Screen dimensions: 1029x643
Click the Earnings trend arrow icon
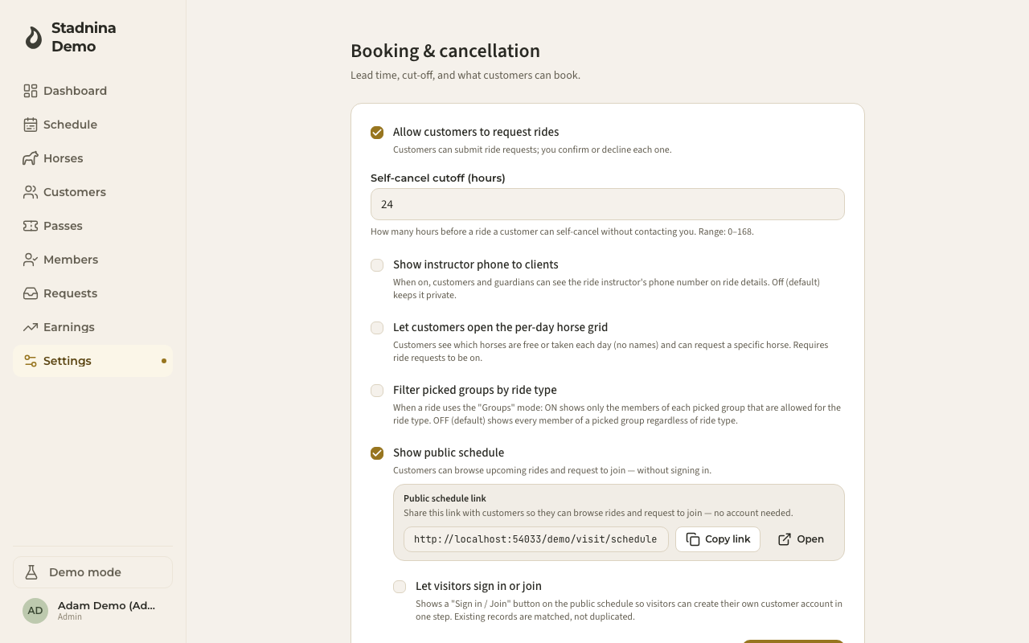pyautogui.click(x=31, y=327)
